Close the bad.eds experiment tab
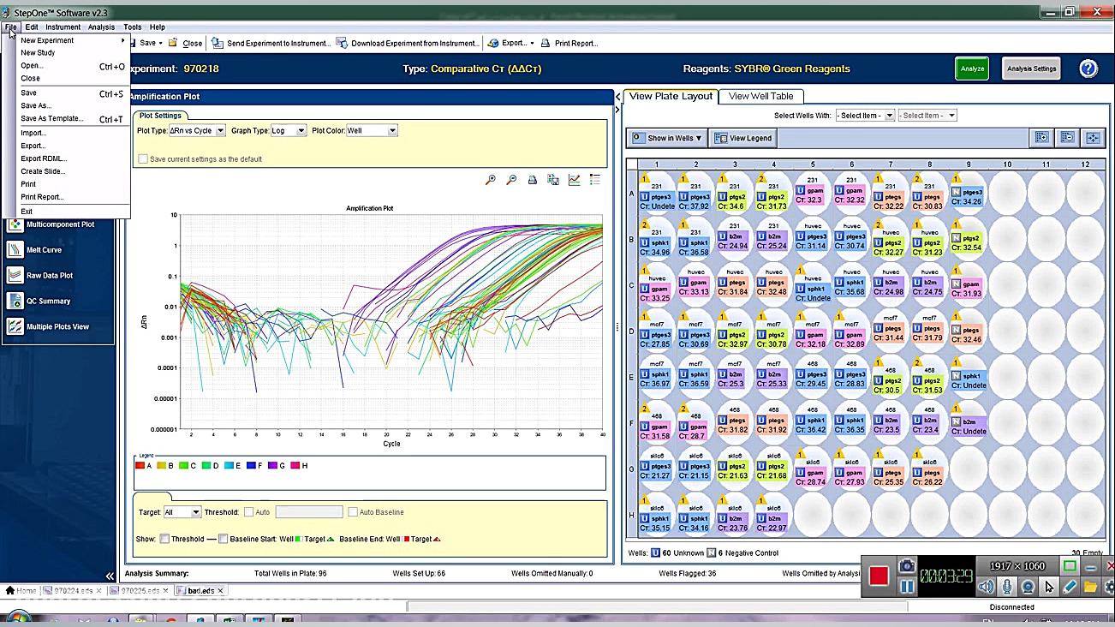Viewport: 1115px width, 627px height. (x=220, y=590)
